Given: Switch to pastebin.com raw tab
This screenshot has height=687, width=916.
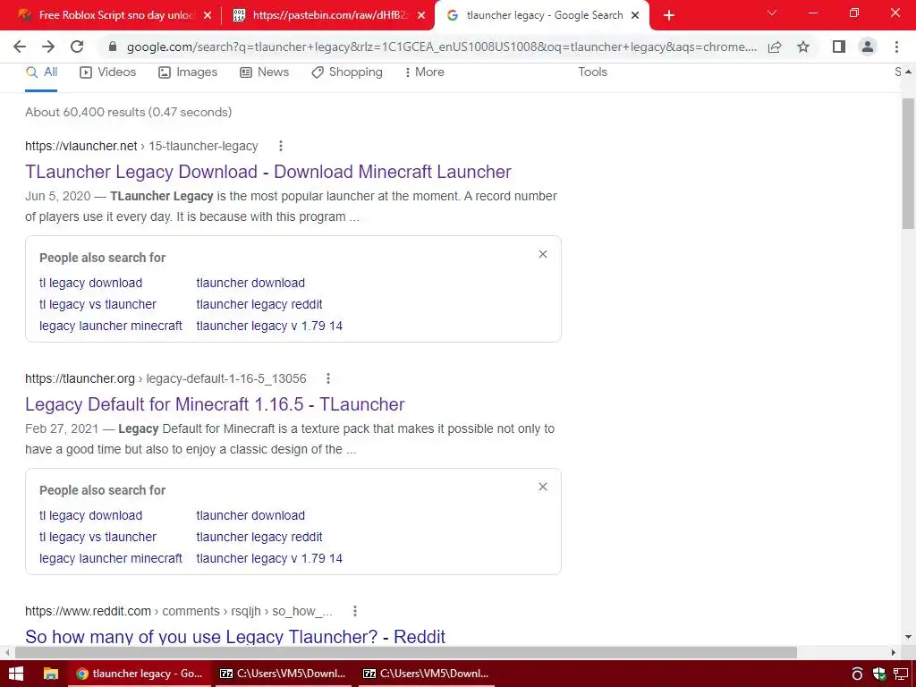Looking at the screenshot, I should point(329,16).
